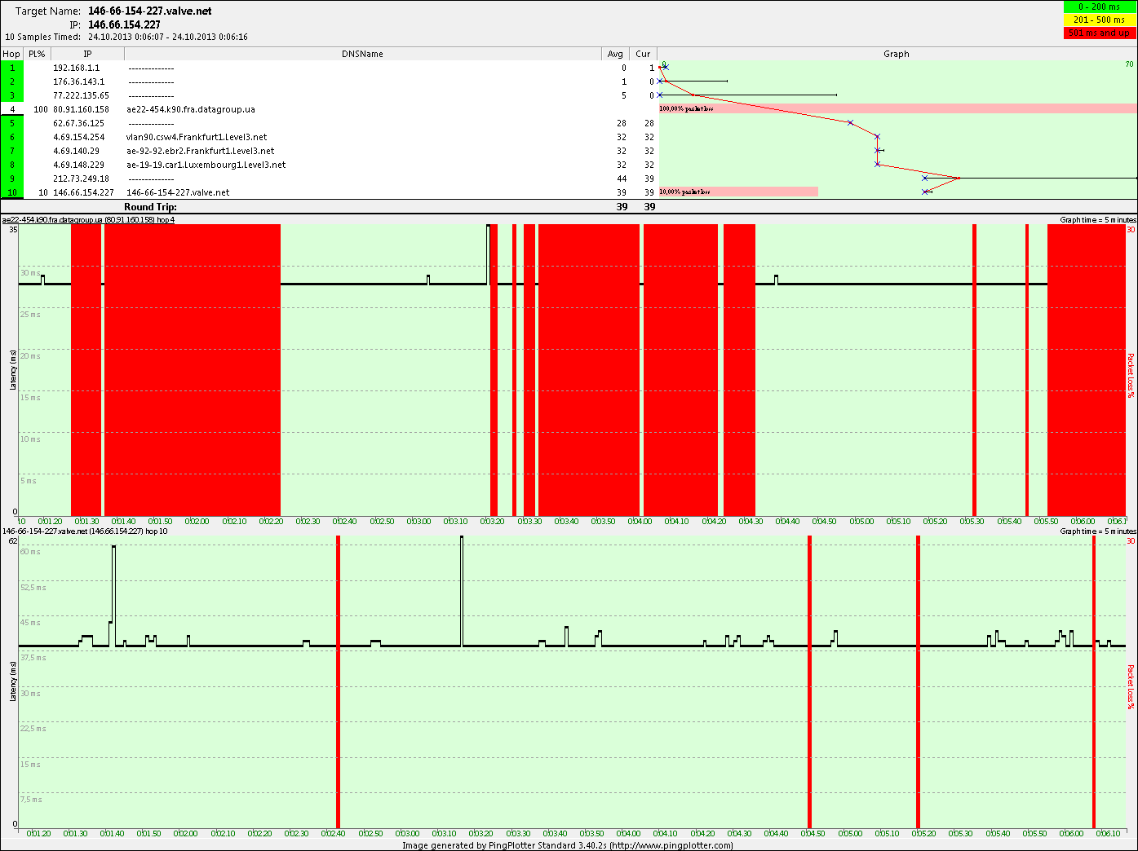Open the pingplotter.com link in footer
This screenshot has height=851, width=1138.
click(671, 845)
